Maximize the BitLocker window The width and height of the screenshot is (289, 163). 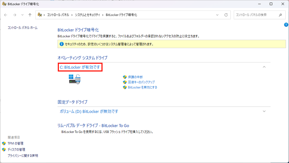[x=271, y=4]
